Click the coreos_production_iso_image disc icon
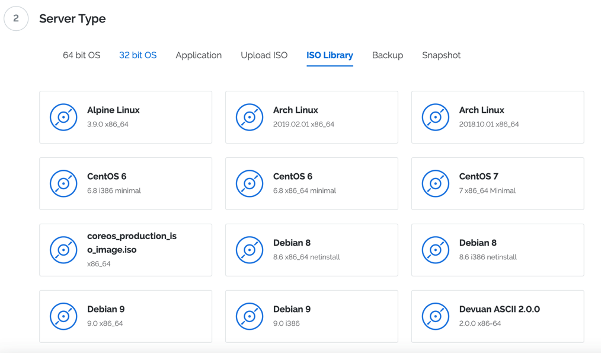 63,250
